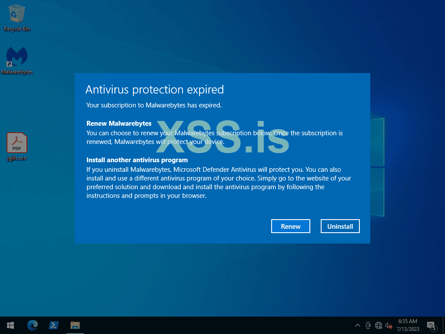Click the 'Your subscription to Malwarebytes has expired.' text
The image size is (445, 334).
(154, 105)
